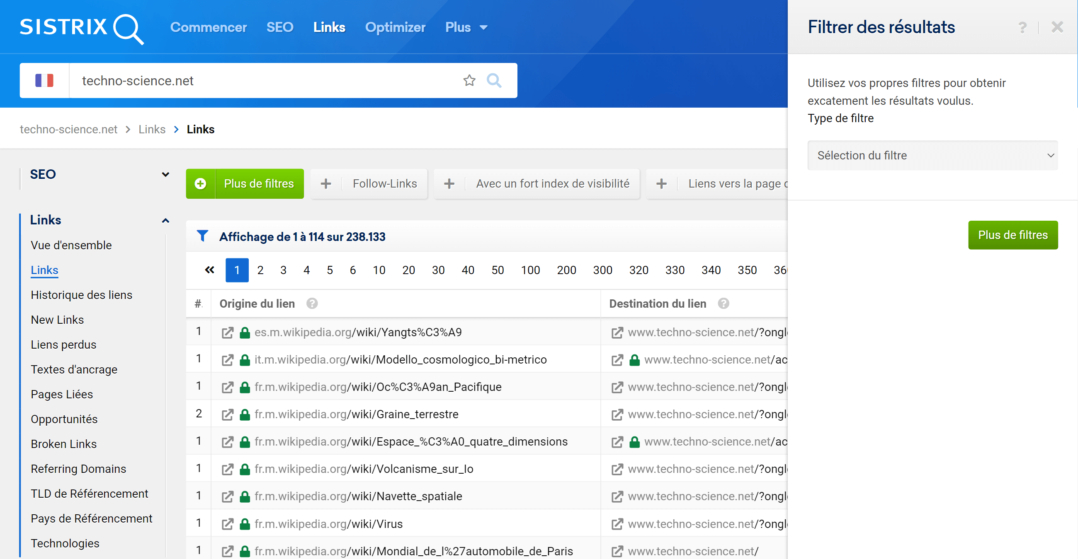The height and width of the screenshot is (559, 1078).
Task: Select Pays de Référencement in sidebar
Action: (92, 518)
